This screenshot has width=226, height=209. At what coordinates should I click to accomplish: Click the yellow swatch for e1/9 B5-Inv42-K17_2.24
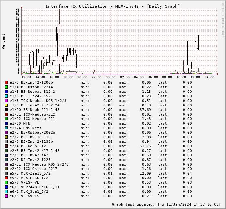6,105
